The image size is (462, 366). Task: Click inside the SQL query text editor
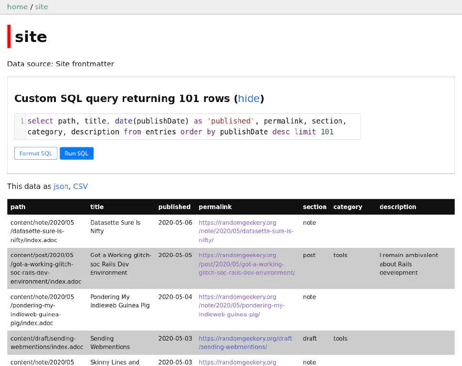[x=191, y=126]
